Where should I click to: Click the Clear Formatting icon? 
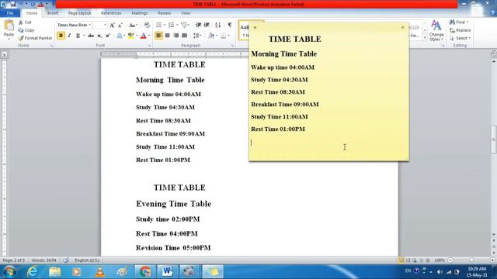[x=147, y=25]
